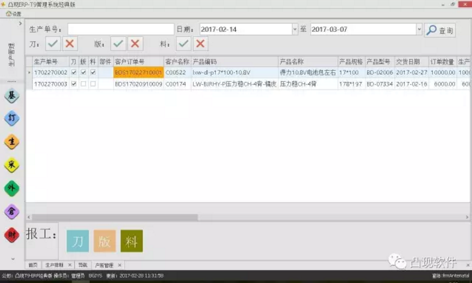Open the 订 (orders) module icon

[11, 119]
